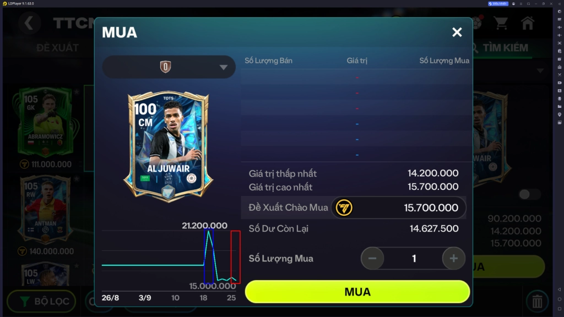This screenshot has height=317, width=564.
Task: Confirm purchase with the MUA button
Action: tap(357, 292)
